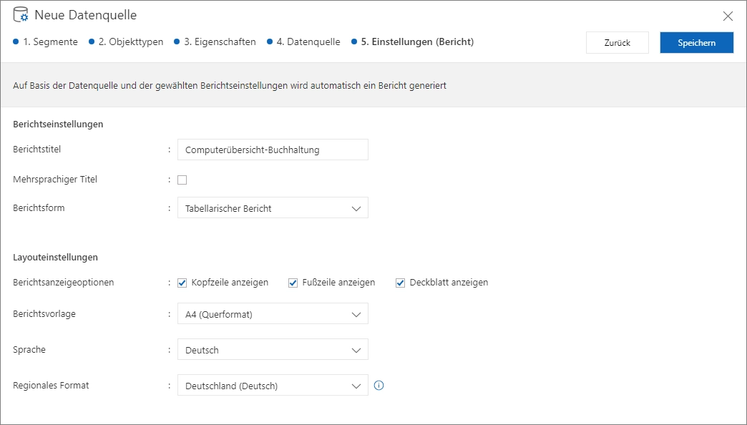Click the Zurück button

point(617,42)
